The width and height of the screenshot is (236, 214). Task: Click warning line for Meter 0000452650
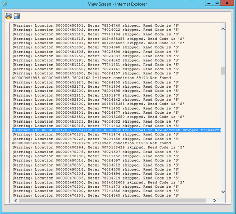click(x=98, y=117)
